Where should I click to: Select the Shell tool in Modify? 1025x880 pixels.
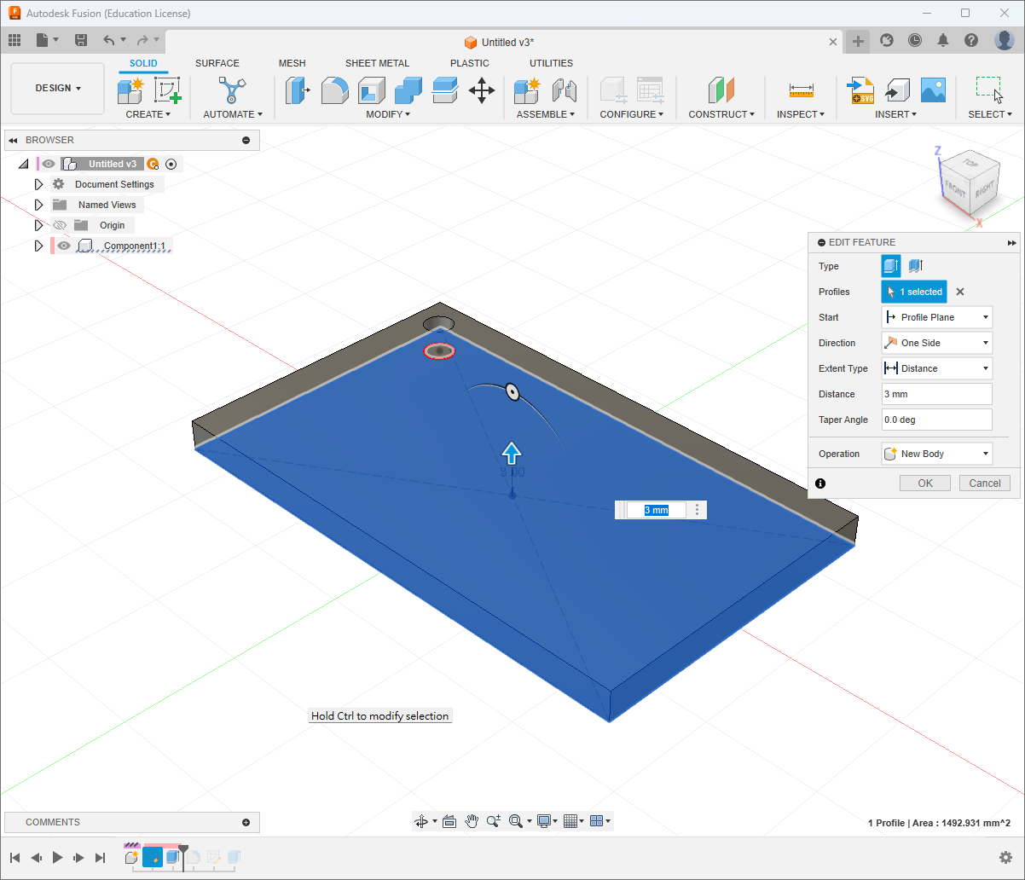(372, 90)
